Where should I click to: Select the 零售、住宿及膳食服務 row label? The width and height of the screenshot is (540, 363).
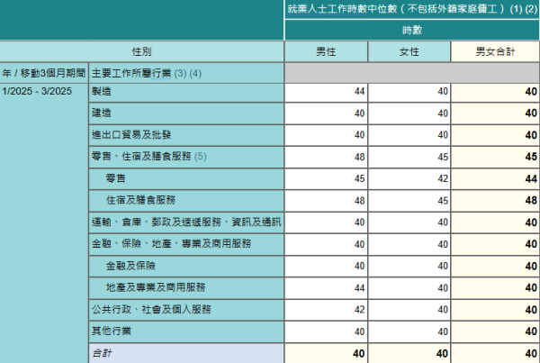[186, 157]
